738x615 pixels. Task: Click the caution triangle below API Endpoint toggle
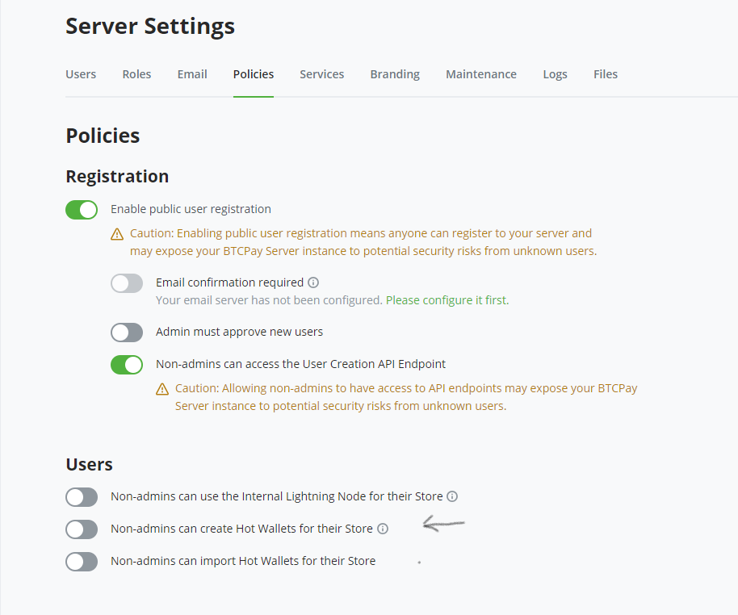tap(162, 387)
